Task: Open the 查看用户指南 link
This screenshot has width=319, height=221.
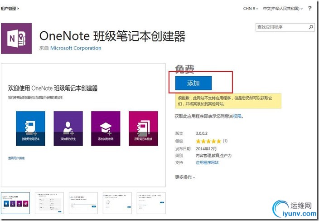Action: coord(16,158)
